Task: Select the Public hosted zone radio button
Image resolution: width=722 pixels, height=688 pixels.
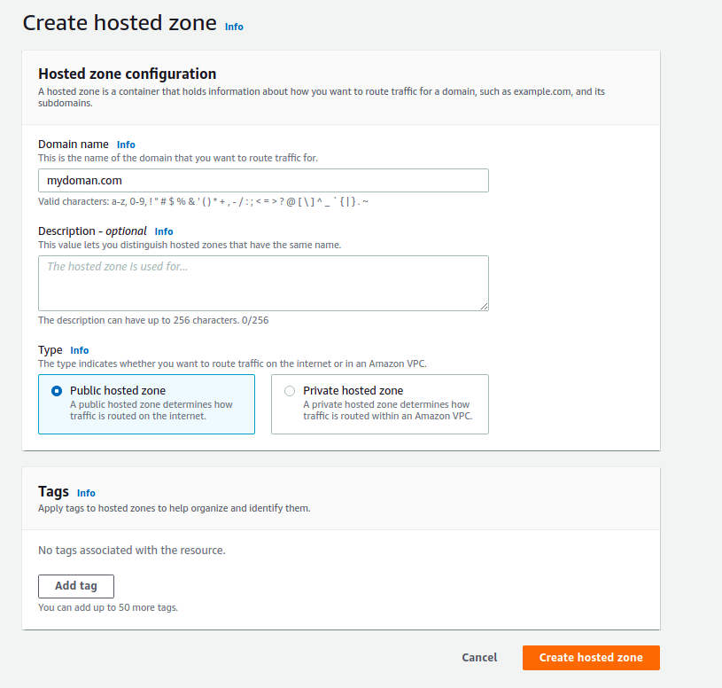Action: point(53,390)
